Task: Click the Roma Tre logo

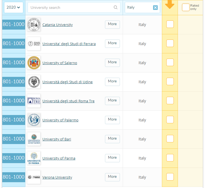Action: 34,101
